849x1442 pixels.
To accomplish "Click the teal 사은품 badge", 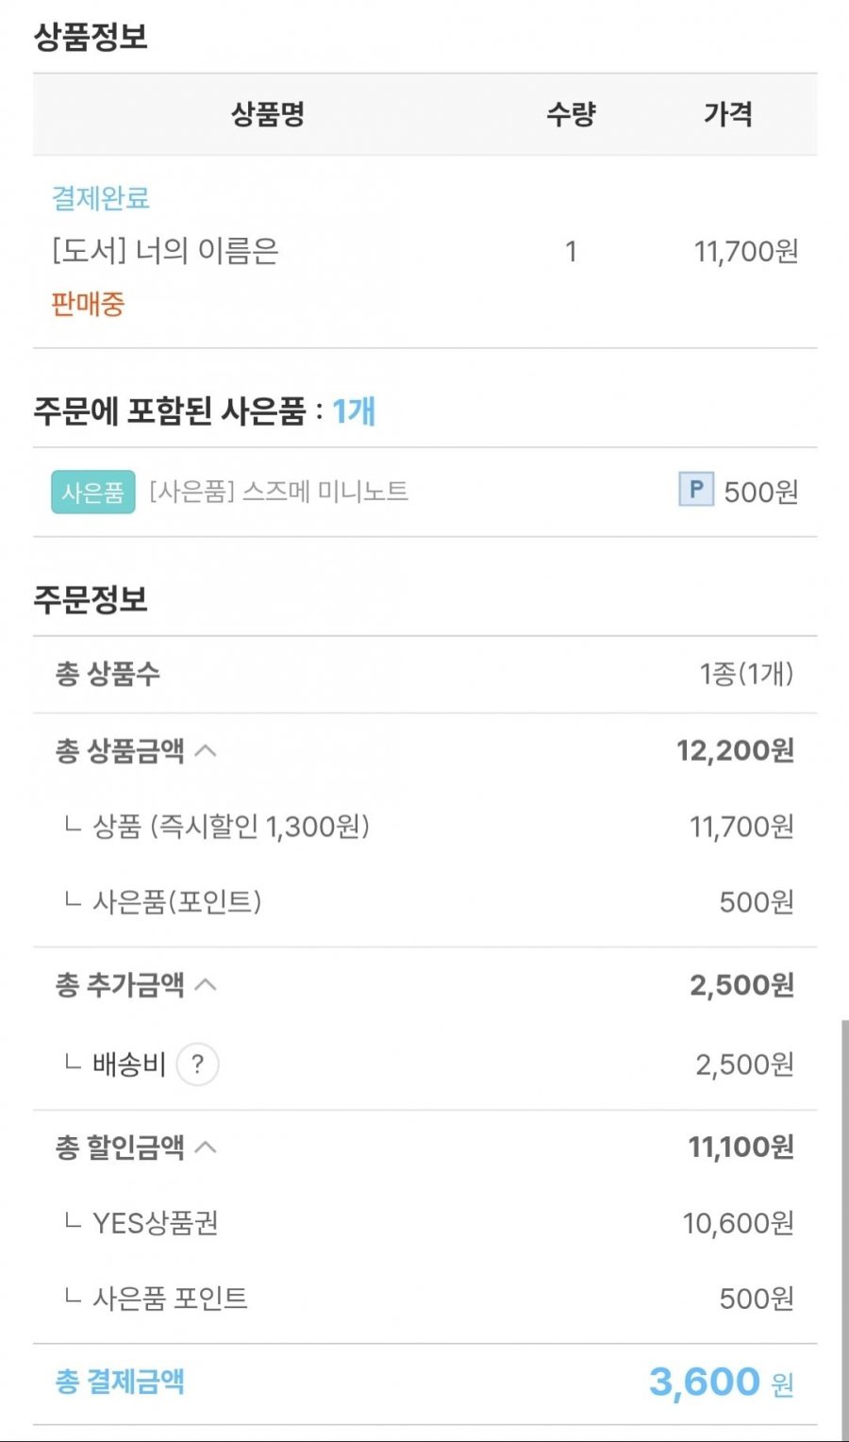I will (93, 492).
